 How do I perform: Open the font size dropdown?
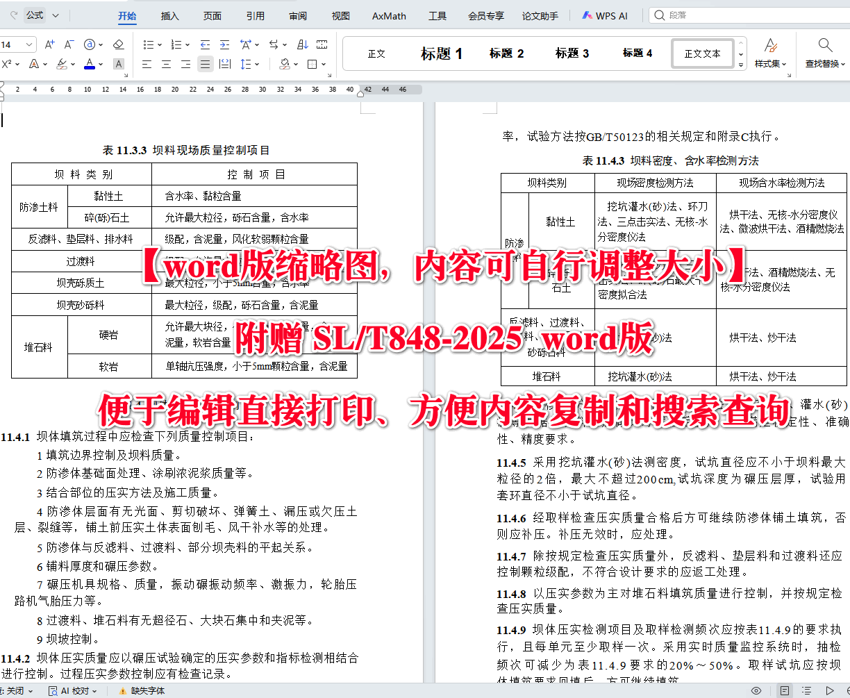click(29, 44)
